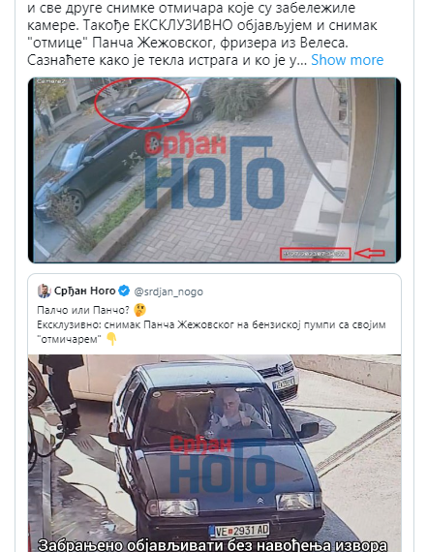Open Срђан Ного's profile avatar in quoted tweet
Screen dimensions: 427x552
point(44,291)
